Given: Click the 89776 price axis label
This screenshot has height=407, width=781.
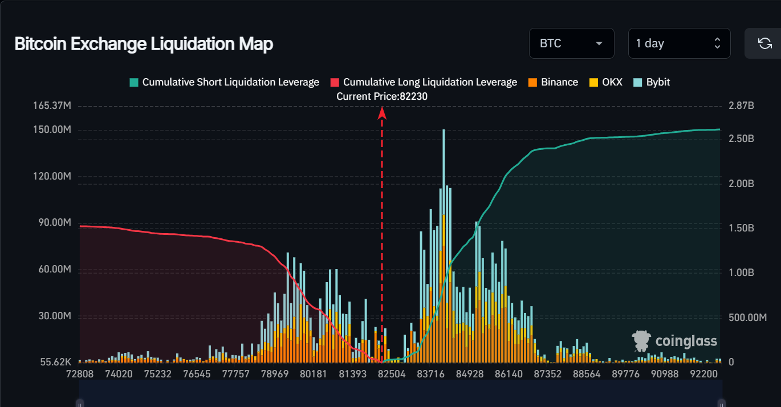Looking at the screenshot, I should [x=625, y=374].
